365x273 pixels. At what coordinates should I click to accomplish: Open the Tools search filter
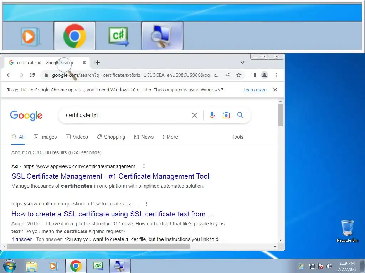coord(237,137)
